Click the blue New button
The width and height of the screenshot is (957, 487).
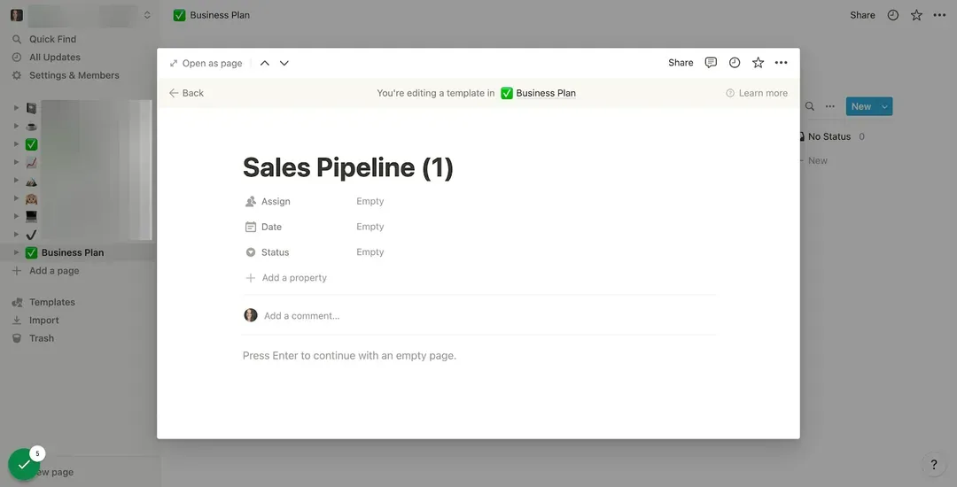(861, 106)
